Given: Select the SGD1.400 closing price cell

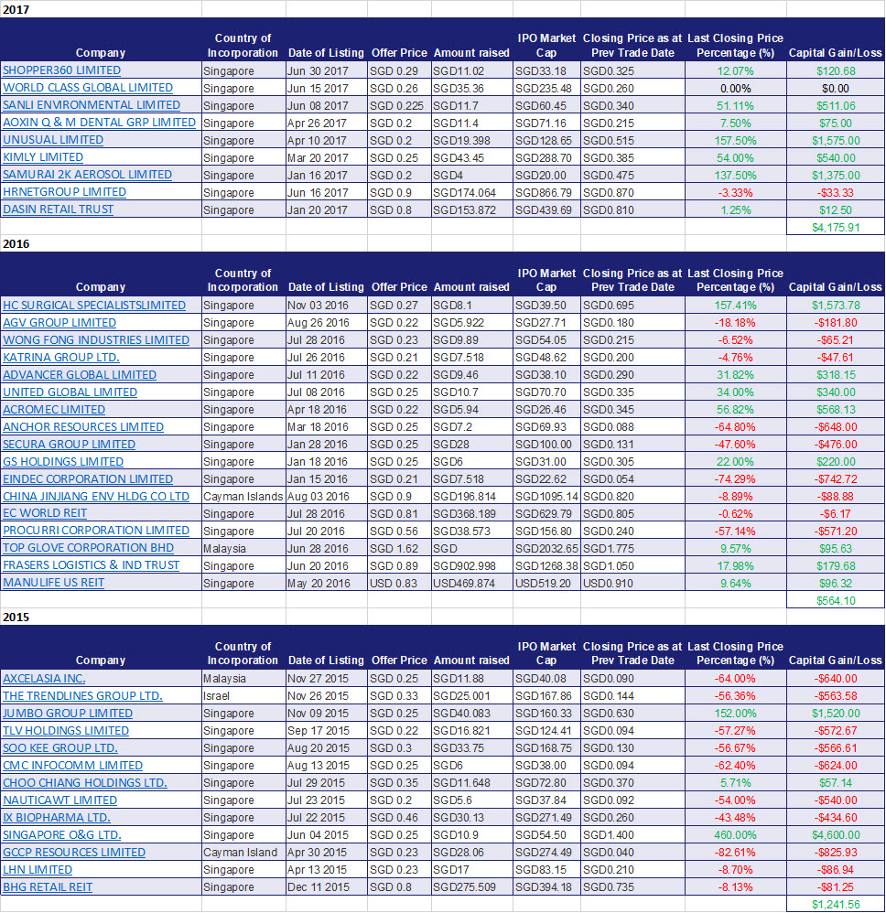Looking at the screenshot, I should 633,835.
